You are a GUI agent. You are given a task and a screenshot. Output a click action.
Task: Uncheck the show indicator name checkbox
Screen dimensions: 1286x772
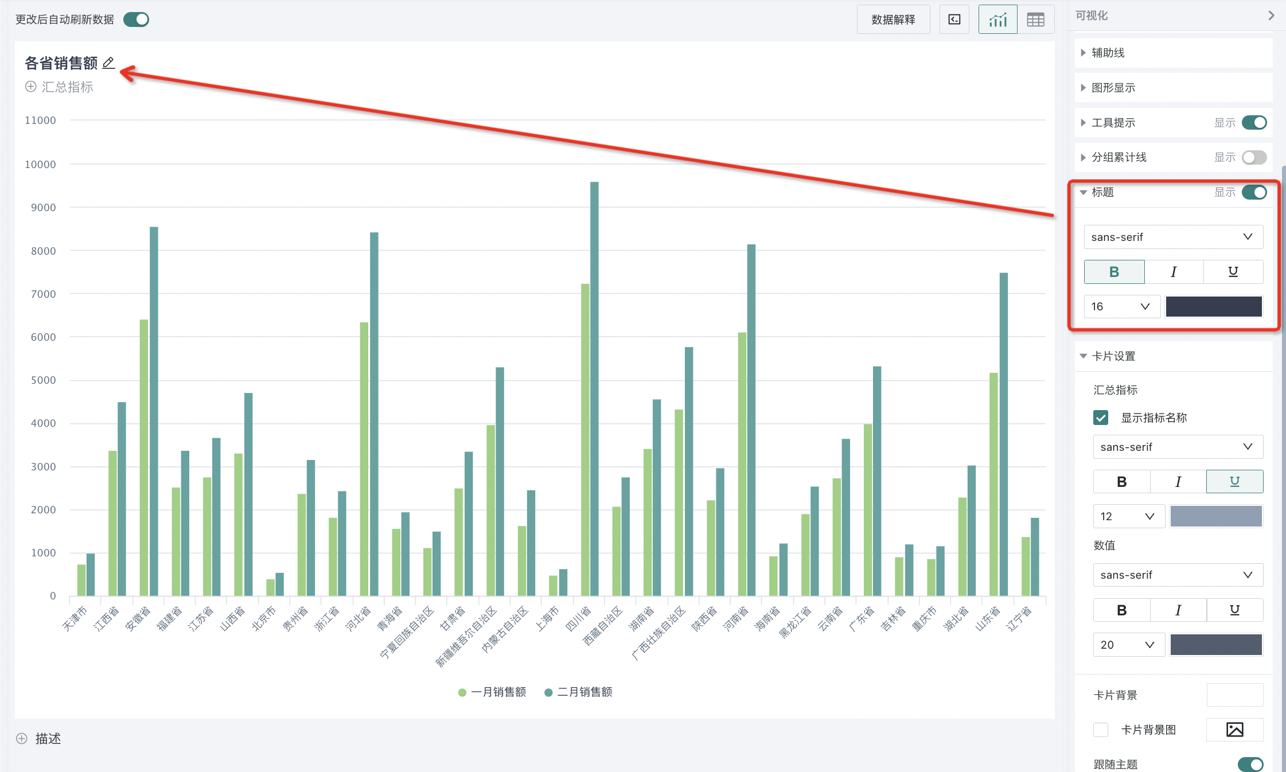[1101, 418]
